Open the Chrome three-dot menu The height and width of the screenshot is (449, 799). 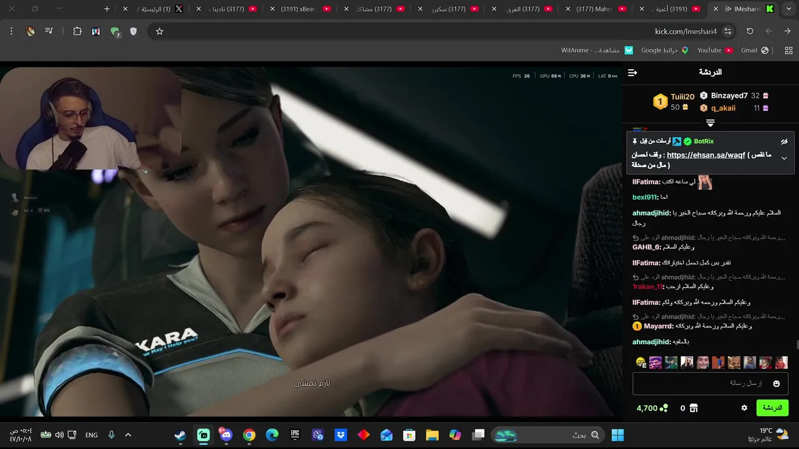coord(11,31)
